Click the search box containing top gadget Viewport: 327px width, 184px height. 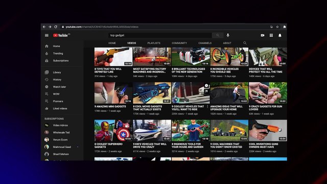pos(160,35)
